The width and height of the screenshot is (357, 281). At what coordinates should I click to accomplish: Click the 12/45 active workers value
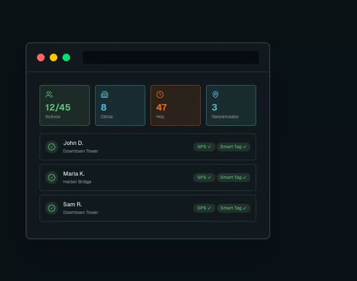[x=58, y=107]
